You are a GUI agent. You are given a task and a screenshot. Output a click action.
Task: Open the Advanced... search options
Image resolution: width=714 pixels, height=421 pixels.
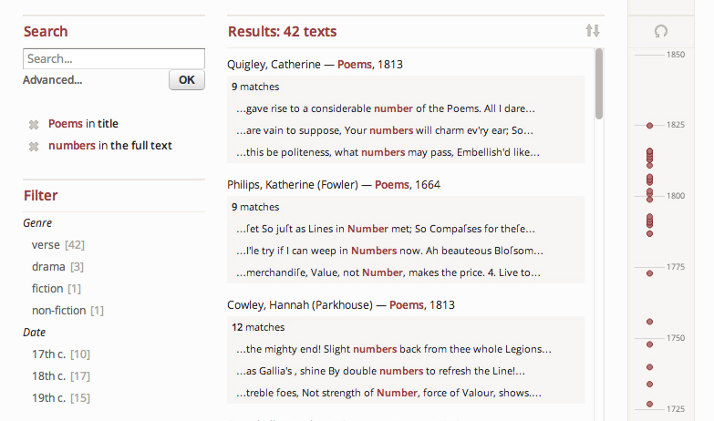click(x=52, y=80)
